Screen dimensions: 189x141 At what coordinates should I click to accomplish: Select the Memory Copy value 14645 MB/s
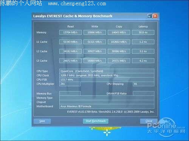tap(119, 32)
